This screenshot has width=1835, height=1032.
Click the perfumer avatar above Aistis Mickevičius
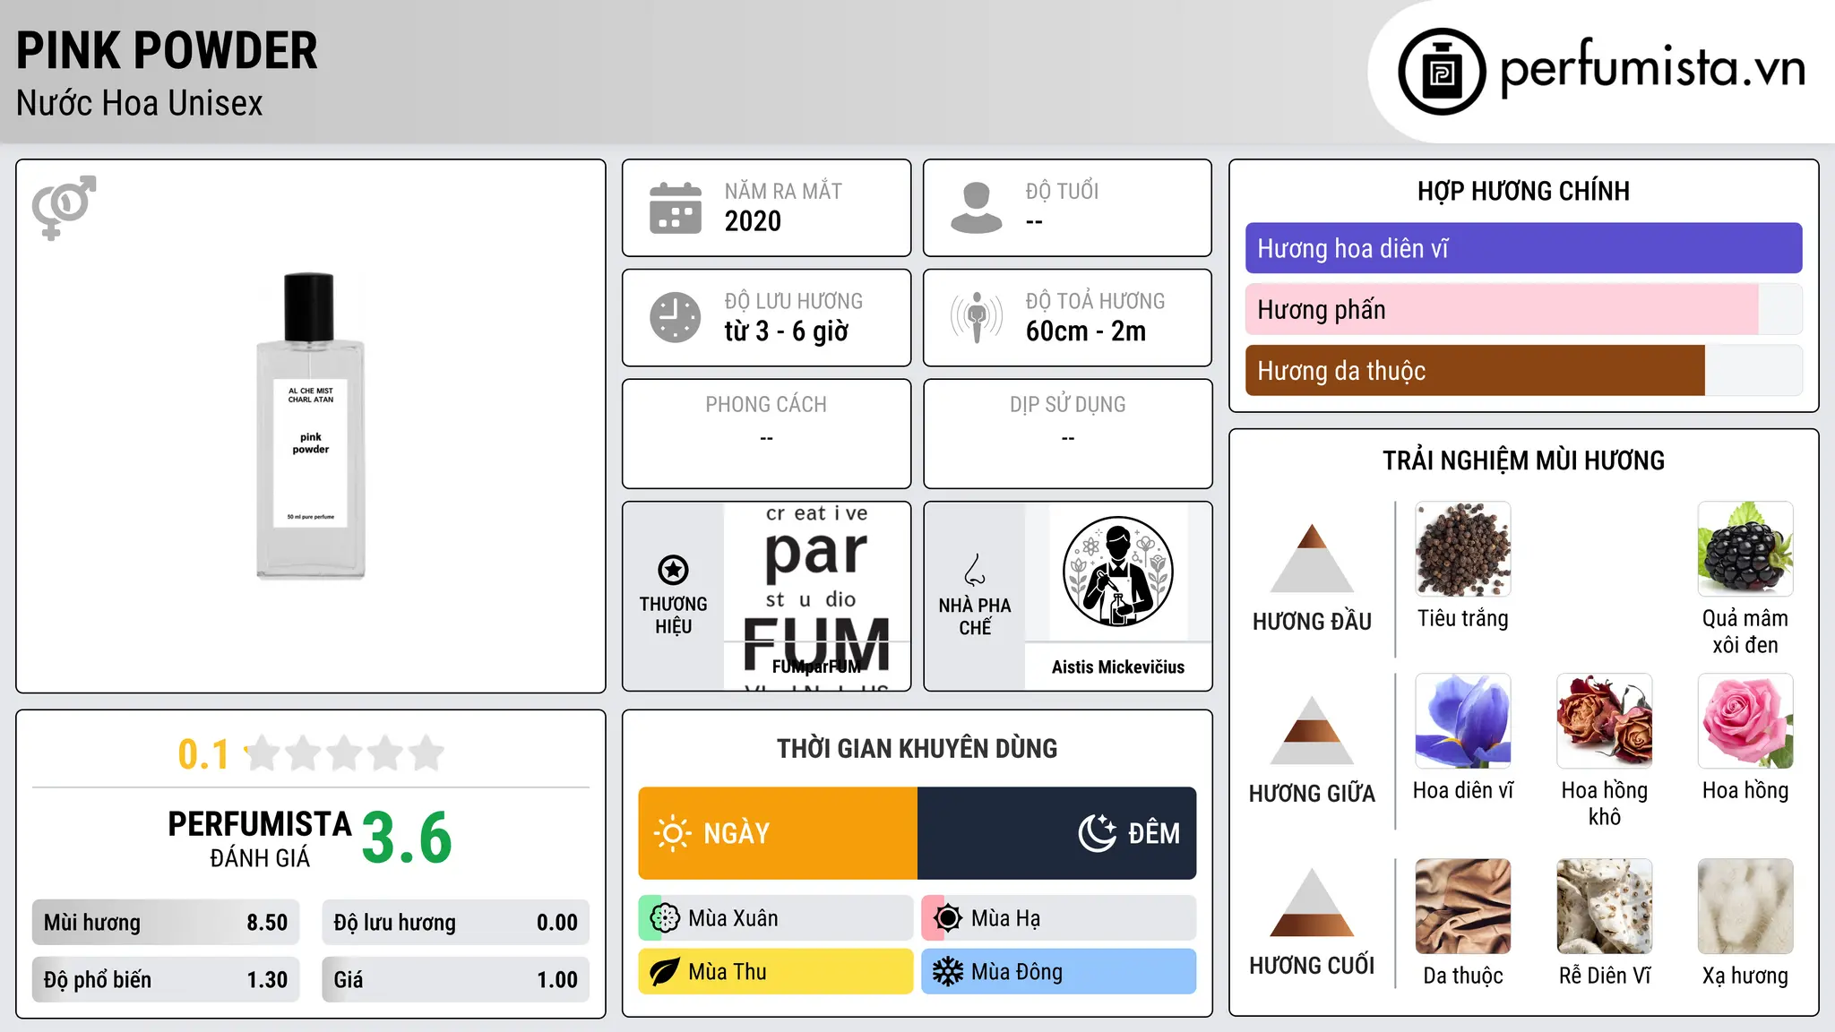click(x=1117, y=572)
